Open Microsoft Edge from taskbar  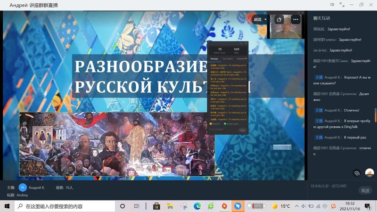pos(197,206)
